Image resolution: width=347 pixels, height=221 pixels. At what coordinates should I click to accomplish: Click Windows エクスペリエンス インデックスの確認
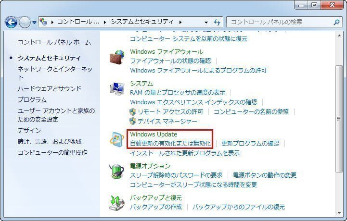pyautogui.click(x=193, y=102)
